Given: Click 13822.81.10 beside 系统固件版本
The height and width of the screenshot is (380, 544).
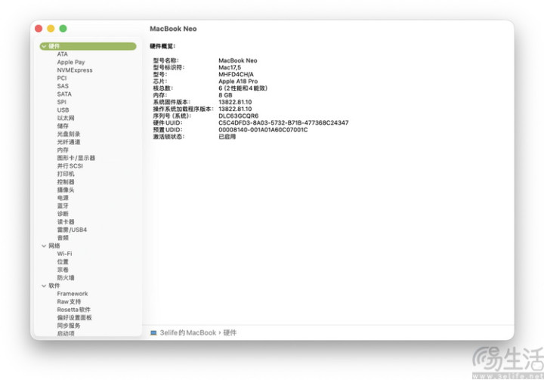Looking at the screenshot, I should pos(235,102).
